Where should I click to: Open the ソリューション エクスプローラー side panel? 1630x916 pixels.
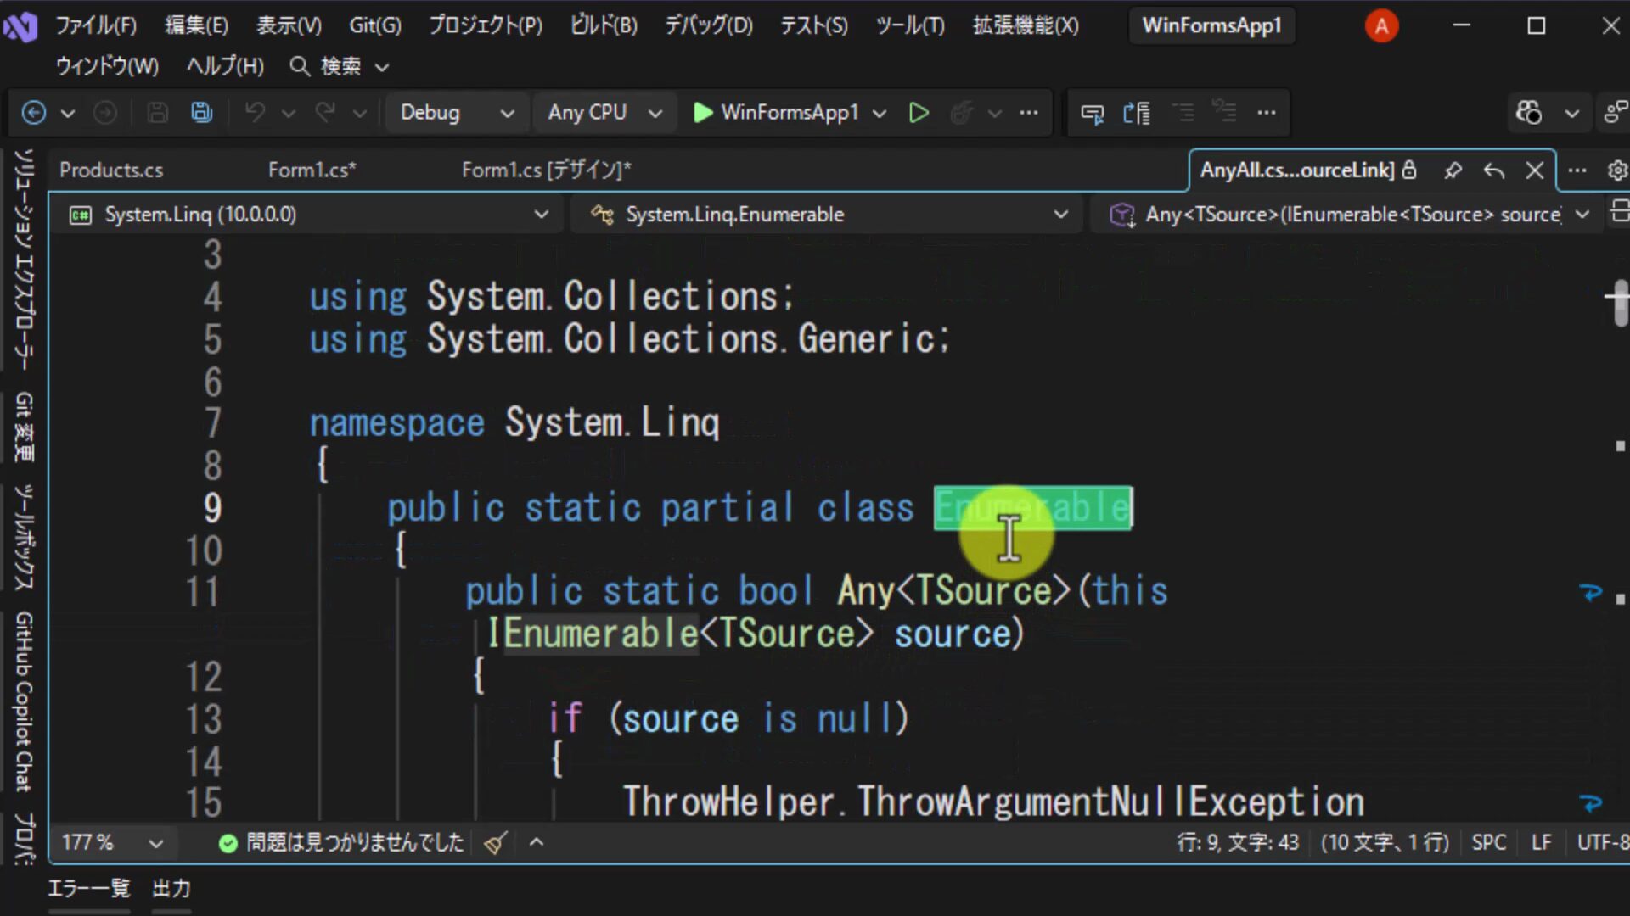point(24,259)
